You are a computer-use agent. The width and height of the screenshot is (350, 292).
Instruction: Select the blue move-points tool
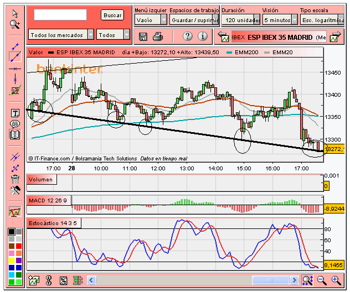(x=15, y=168)
